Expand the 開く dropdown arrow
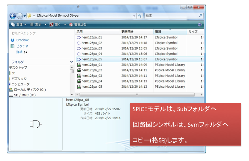The height and width of the screenshot is (161, 249). 65,25
